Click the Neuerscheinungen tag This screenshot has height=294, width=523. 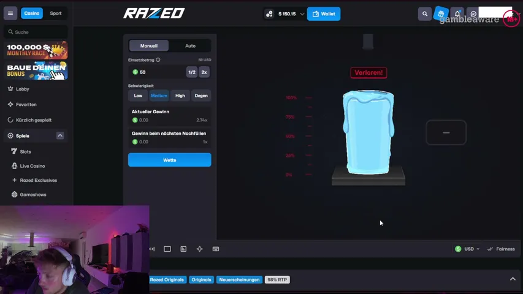(x=239, y=280)
